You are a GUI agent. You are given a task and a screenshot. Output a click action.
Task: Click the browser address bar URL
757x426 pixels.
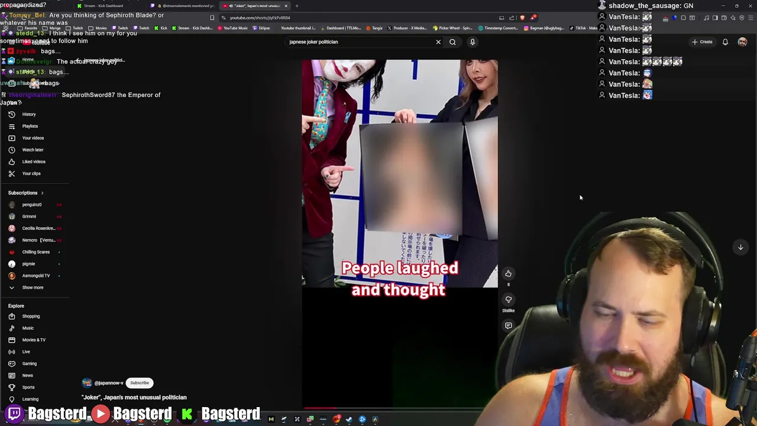[260, 18]
